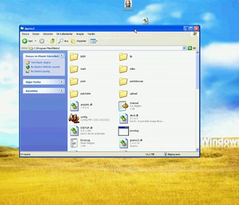This screenshot has height=205, width=239.
Task: Go up one folder level
Action: [x=53, y=41]
